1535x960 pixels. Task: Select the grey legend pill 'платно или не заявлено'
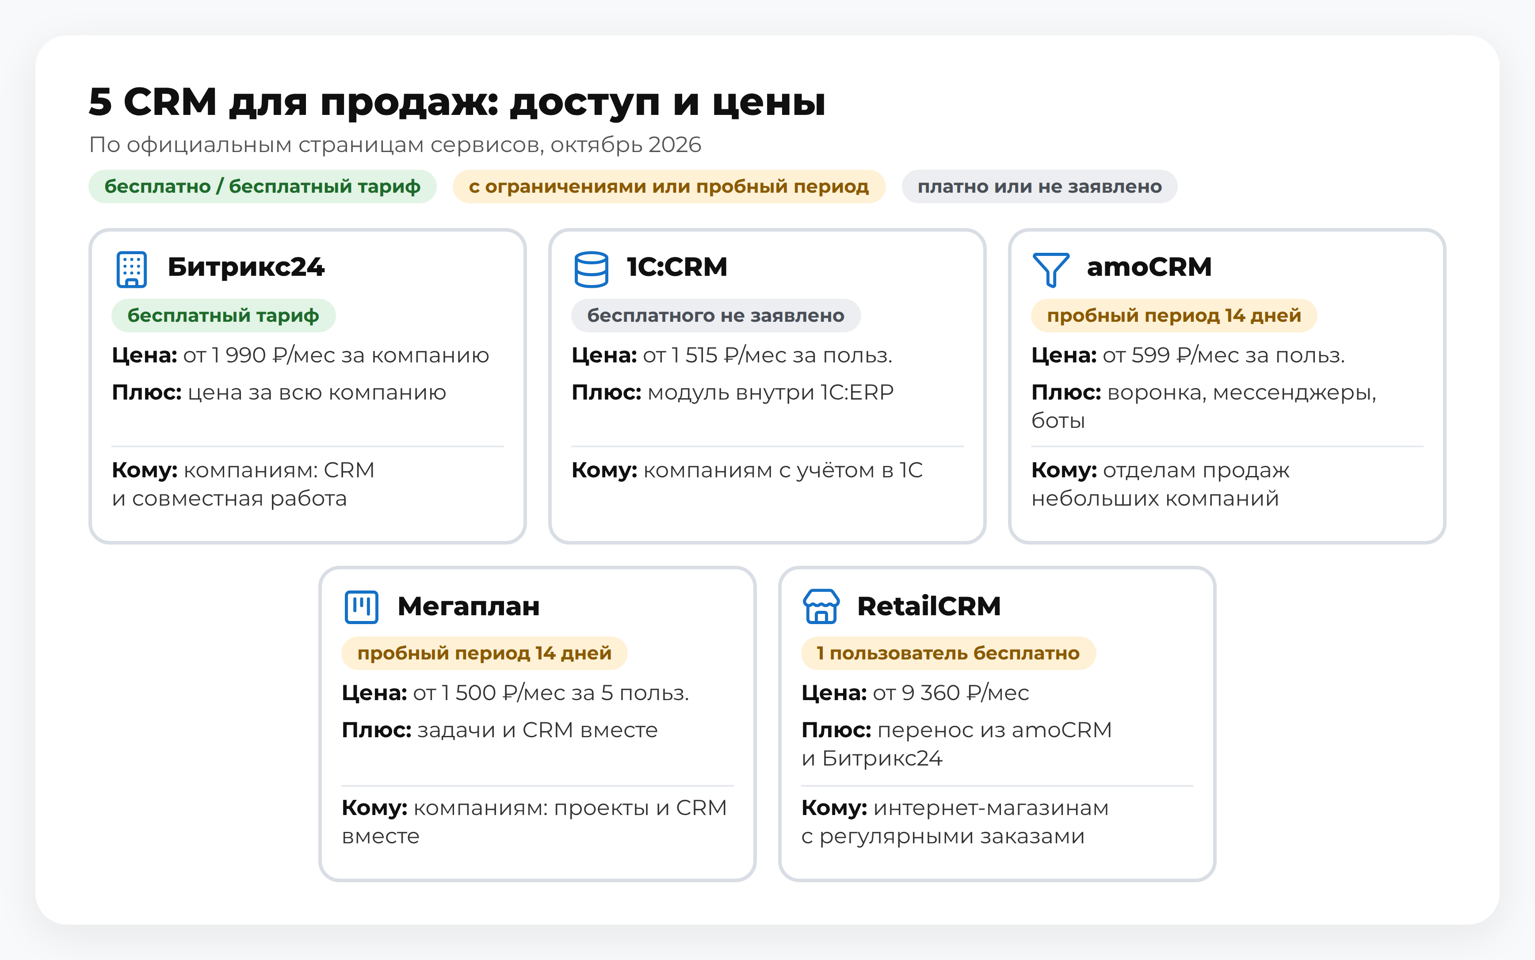pos(1039,187)
